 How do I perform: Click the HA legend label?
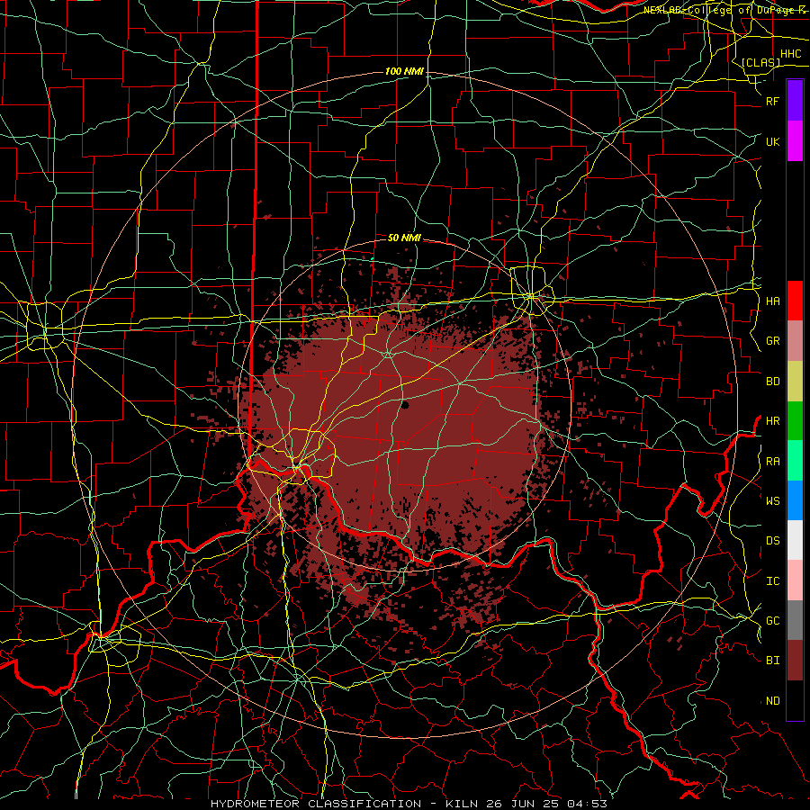[773, 301]
